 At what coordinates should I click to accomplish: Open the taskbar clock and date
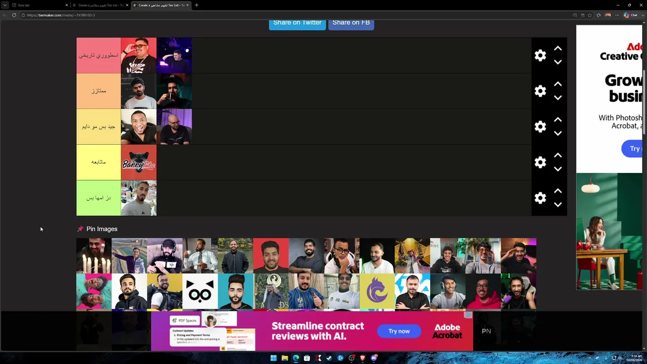click(633, 358)
